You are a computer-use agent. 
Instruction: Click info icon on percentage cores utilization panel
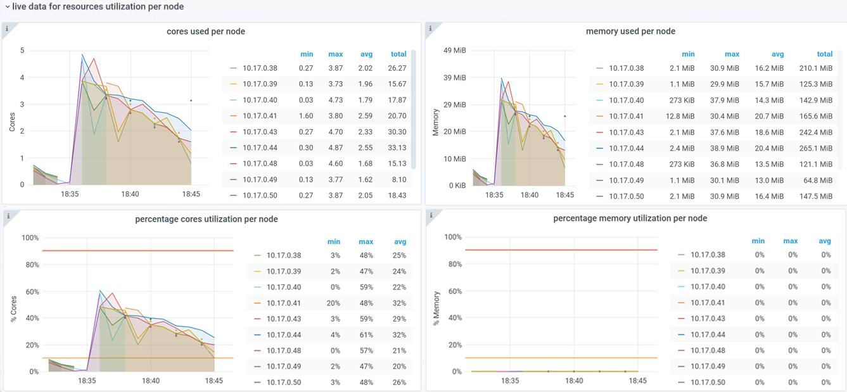(8, 217)
